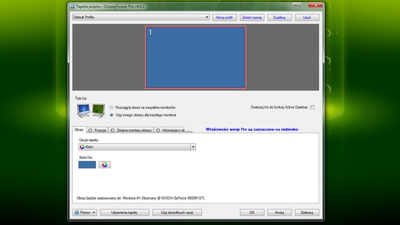This screenshot has width=400, height=225.
Task: Open the 'Zmiana rozmiaru obrazu' tab
Action: point(131,130)
